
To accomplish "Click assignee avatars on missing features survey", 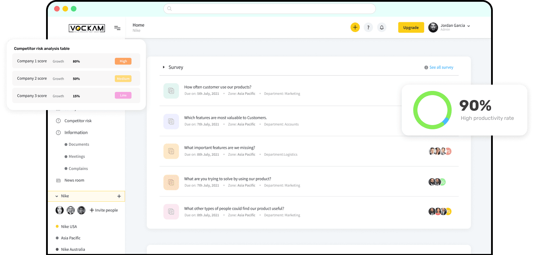I will click(x=440, y=151).
